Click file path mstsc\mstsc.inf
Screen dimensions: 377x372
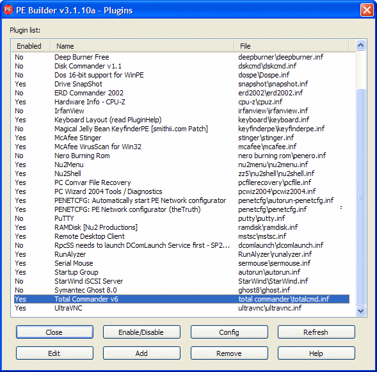tap(262, 236)
